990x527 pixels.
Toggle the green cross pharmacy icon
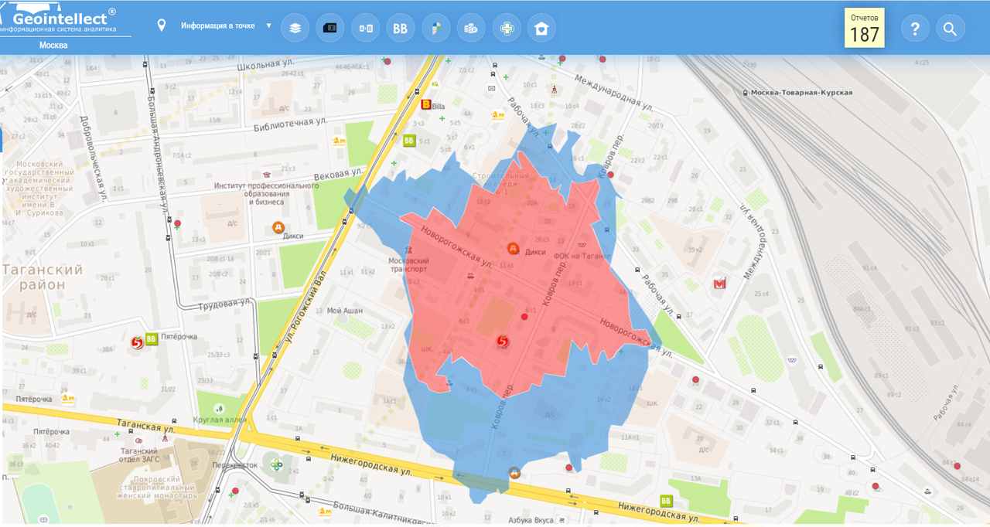tap(507, 29)
